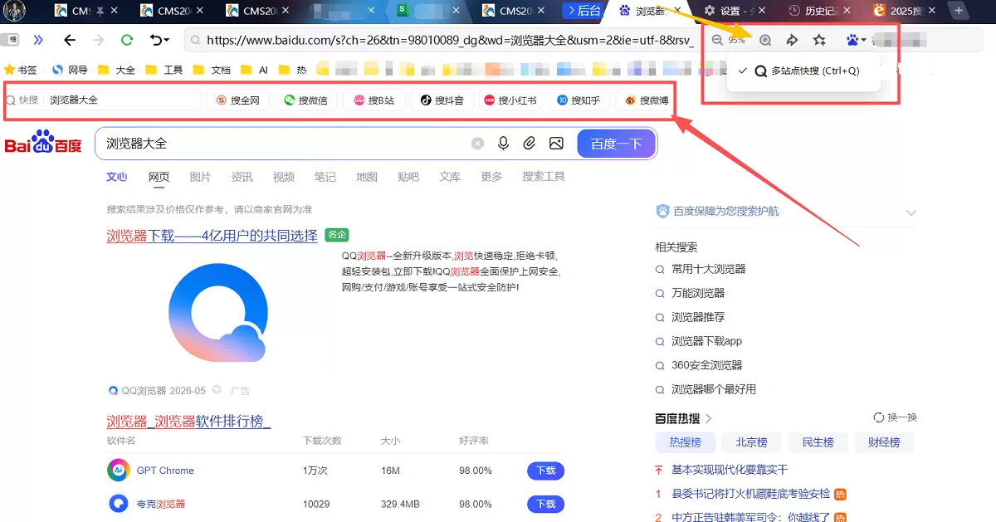The width and height of the screenshot is (996, 522).
Task: Search Xiaohongshu via 搜小红书
Action: (510, 100)
